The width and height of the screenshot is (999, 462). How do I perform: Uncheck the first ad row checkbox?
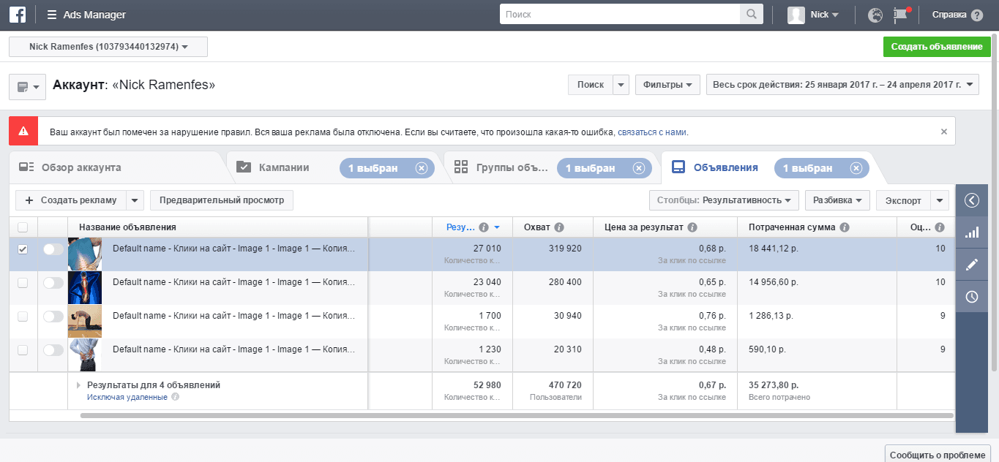click(23, 249)
